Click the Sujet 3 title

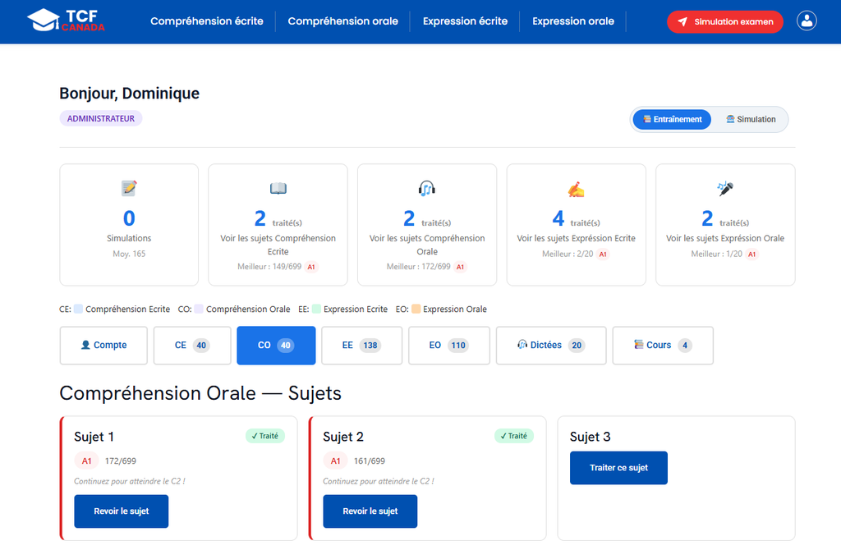point(590,437)
